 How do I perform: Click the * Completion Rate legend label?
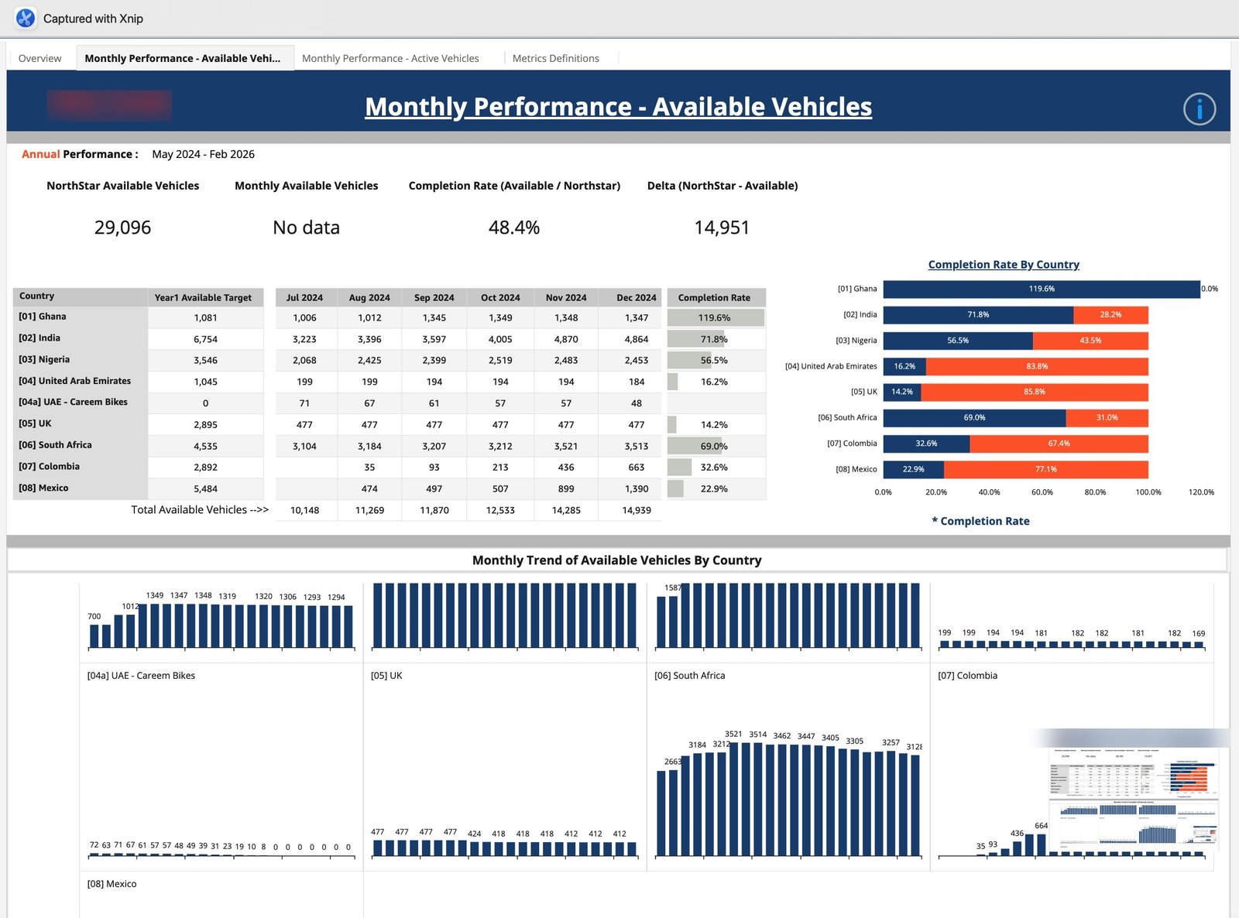pos(980,521)
